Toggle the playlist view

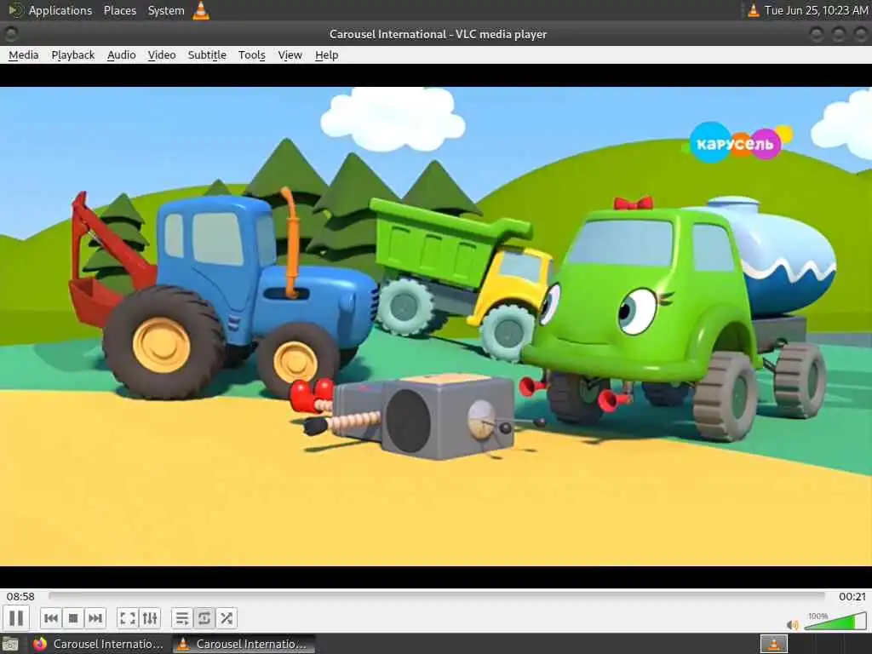[x=182, y=618]
